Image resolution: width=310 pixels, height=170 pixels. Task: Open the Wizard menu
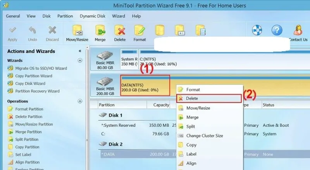[x=119, y=16]
